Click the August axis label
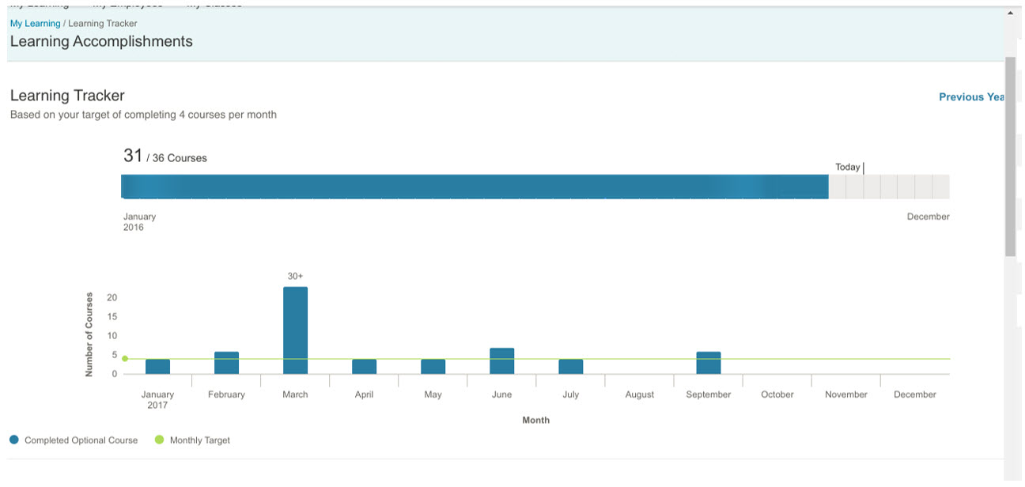The width and height of the screenshot is (1025, 487). point(640,395)
